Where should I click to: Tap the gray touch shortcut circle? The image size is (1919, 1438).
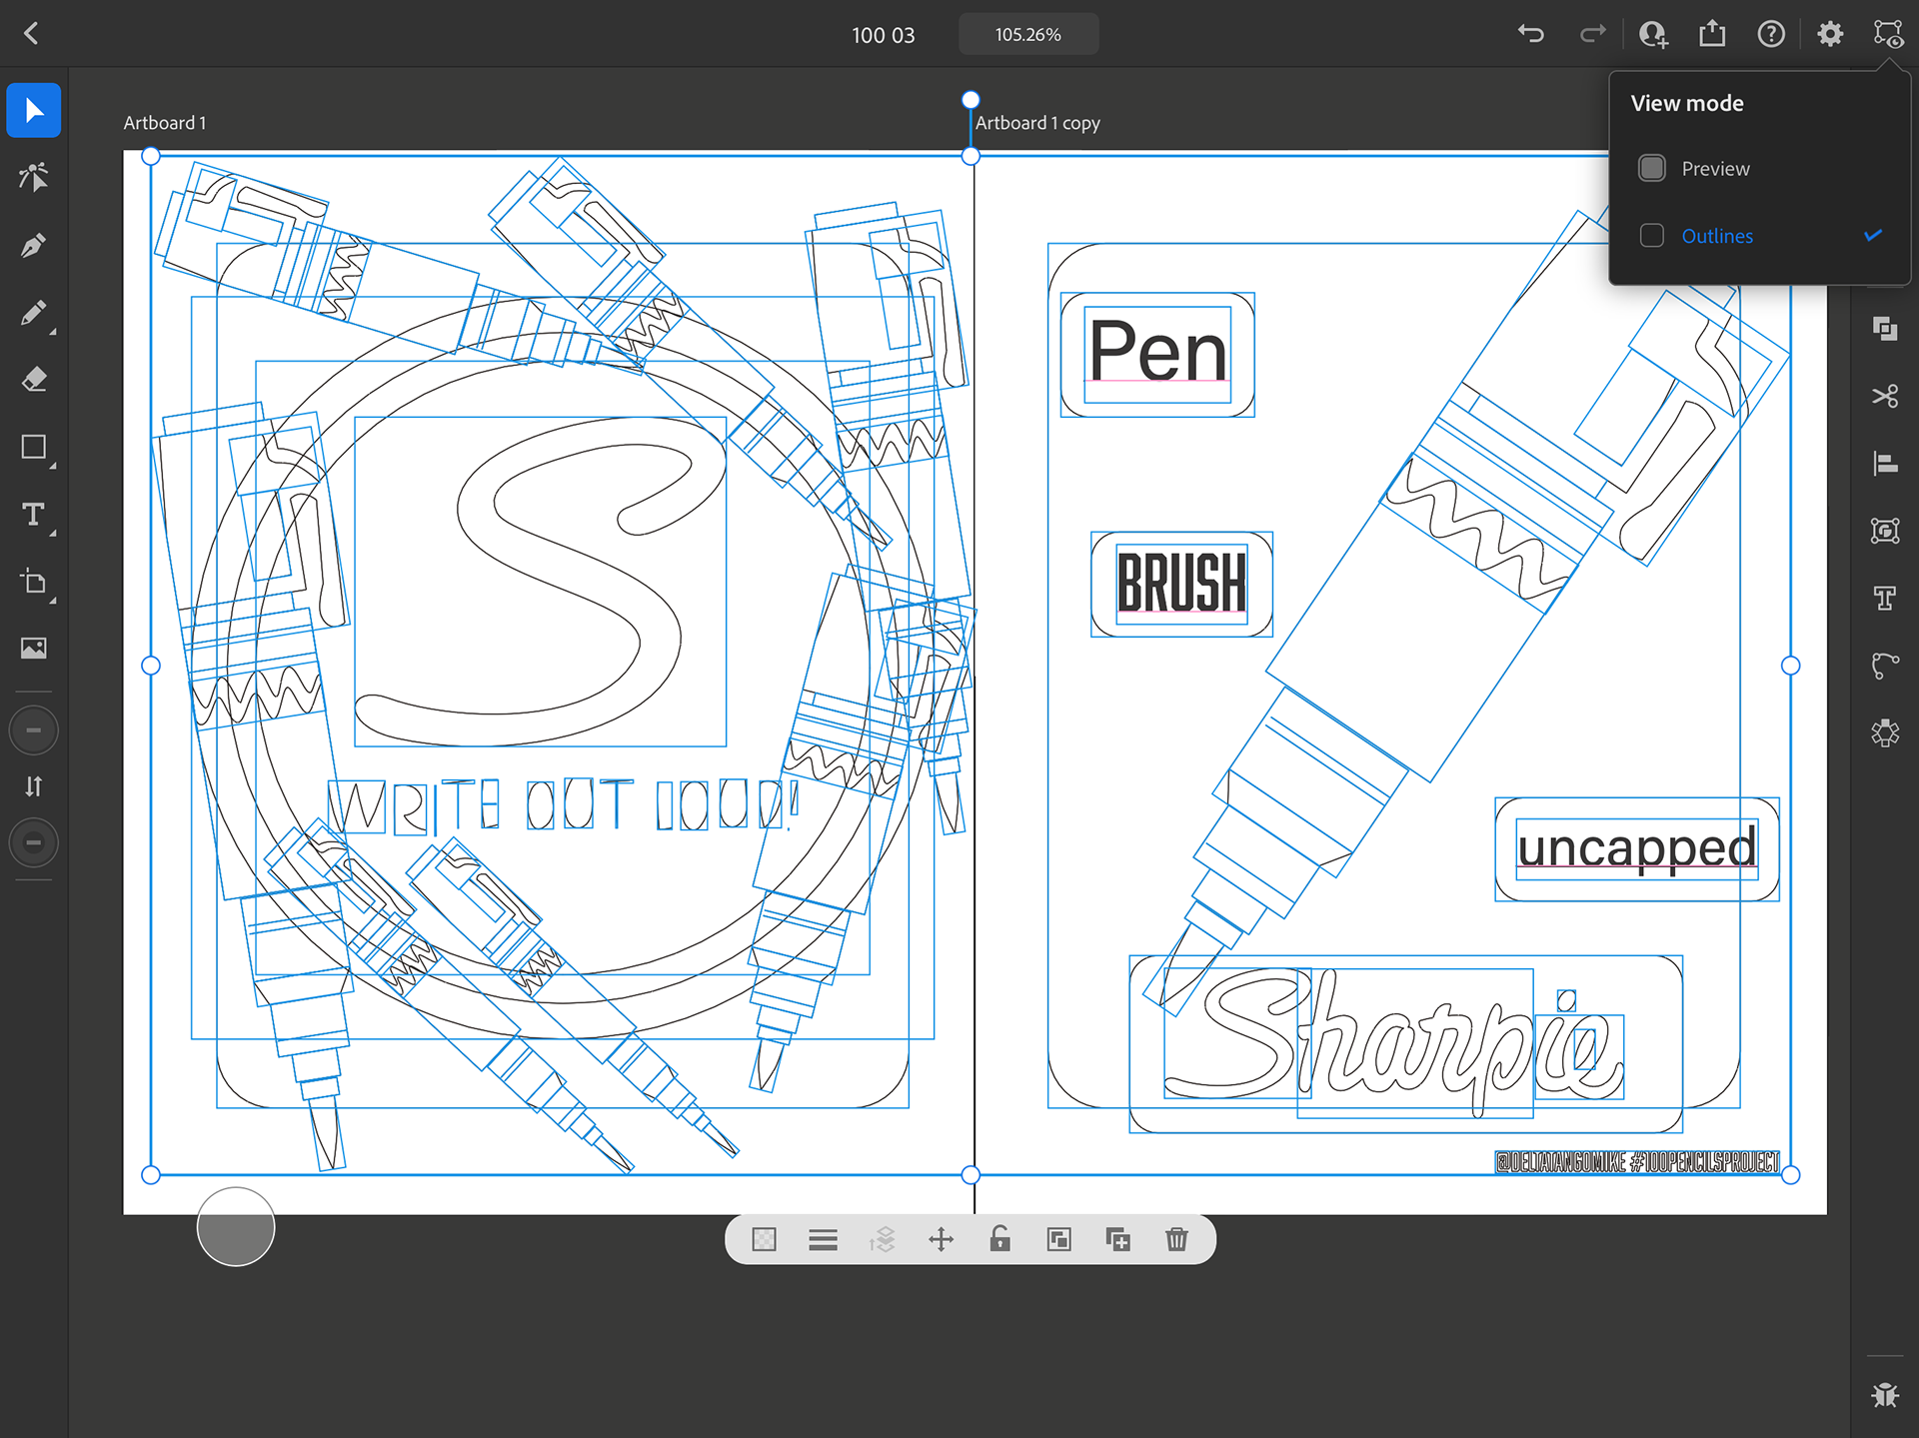(x=236, y=1226)
